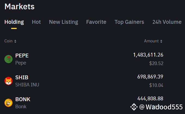
Task: Click the Coin column header
Action: click(x=8, y=41)
